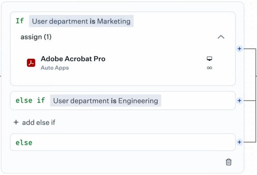This screenshot has height=175, width=257.
Task: Open the Adobe Acrobat Pro app title
Action: [73, 59]
